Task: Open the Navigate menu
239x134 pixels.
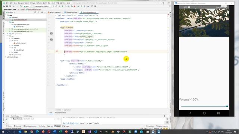Action: point(21,3)
